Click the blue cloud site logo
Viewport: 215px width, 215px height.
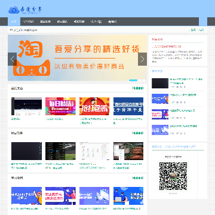pyautogui.click(x=25, y=10)
